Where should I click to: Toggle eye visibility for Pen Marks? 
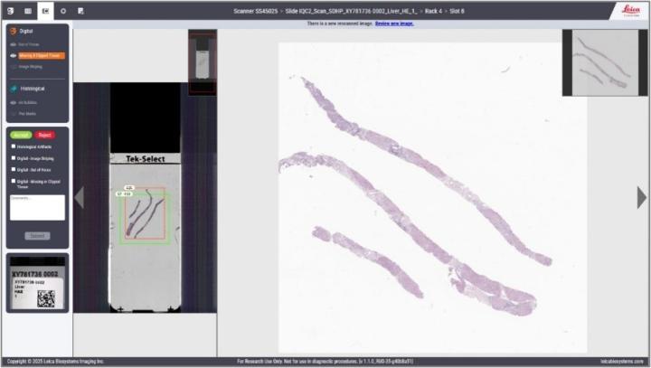coord(13,113)
